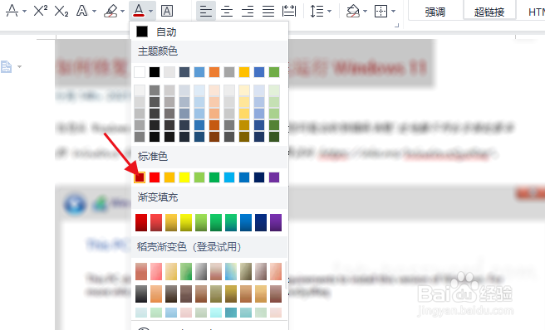Pick green theme color in top row
Viewport: 545px width, 330px height.
pyautogui.click(x=274, y=72)
